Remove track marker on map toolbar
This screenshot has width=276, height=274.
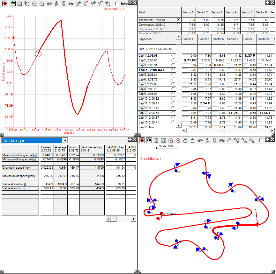(244, 140)
